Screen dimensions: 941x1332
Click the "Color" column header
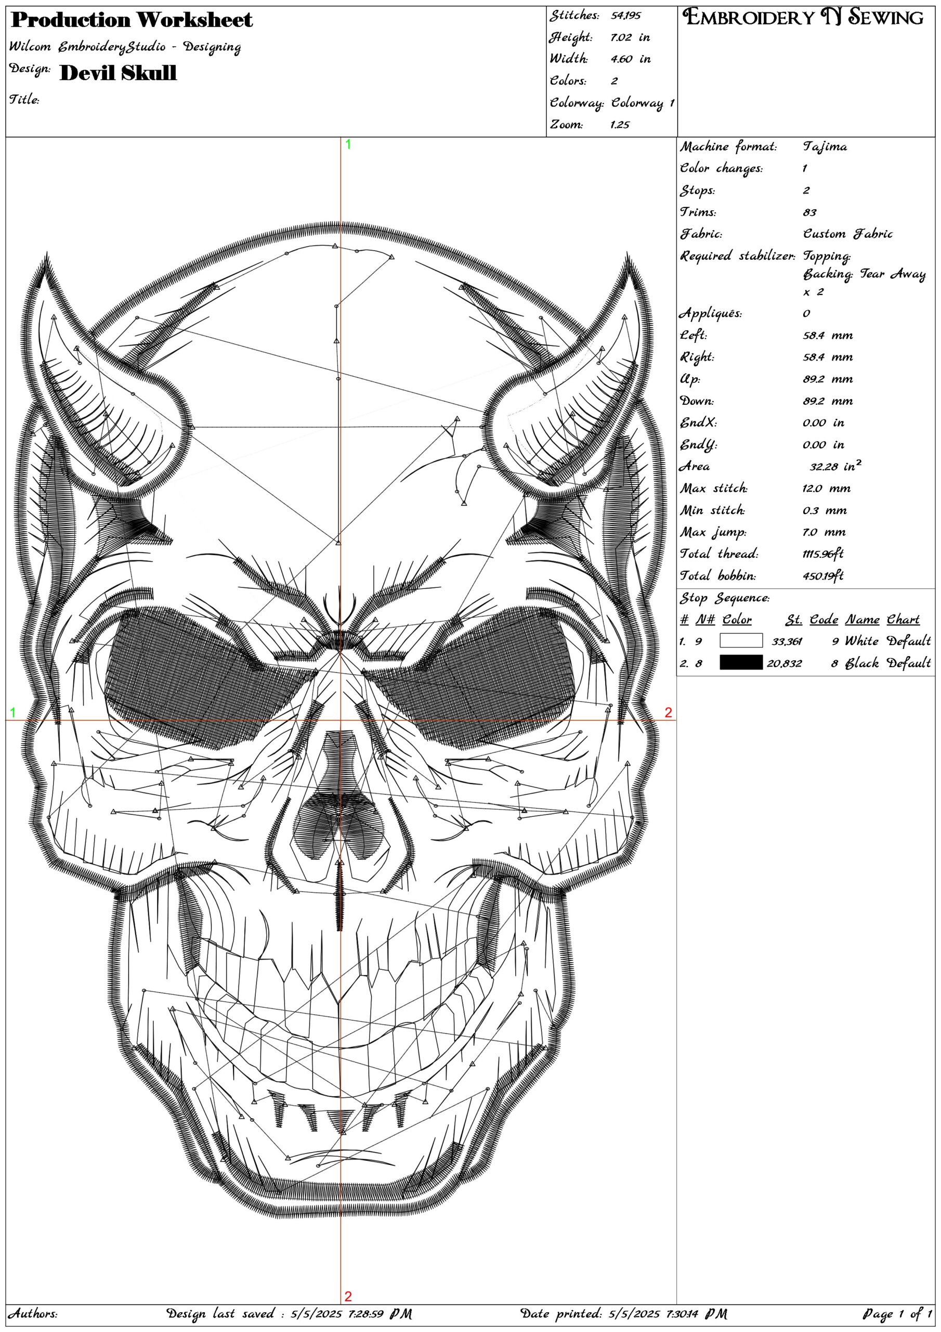(x=736, y=620)
